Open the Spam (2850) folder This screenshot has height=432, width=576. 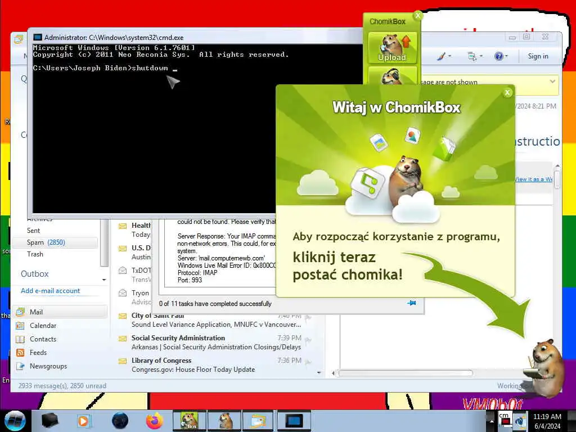pos(55,242)
